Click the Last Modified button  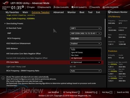(x=53, y=92)
